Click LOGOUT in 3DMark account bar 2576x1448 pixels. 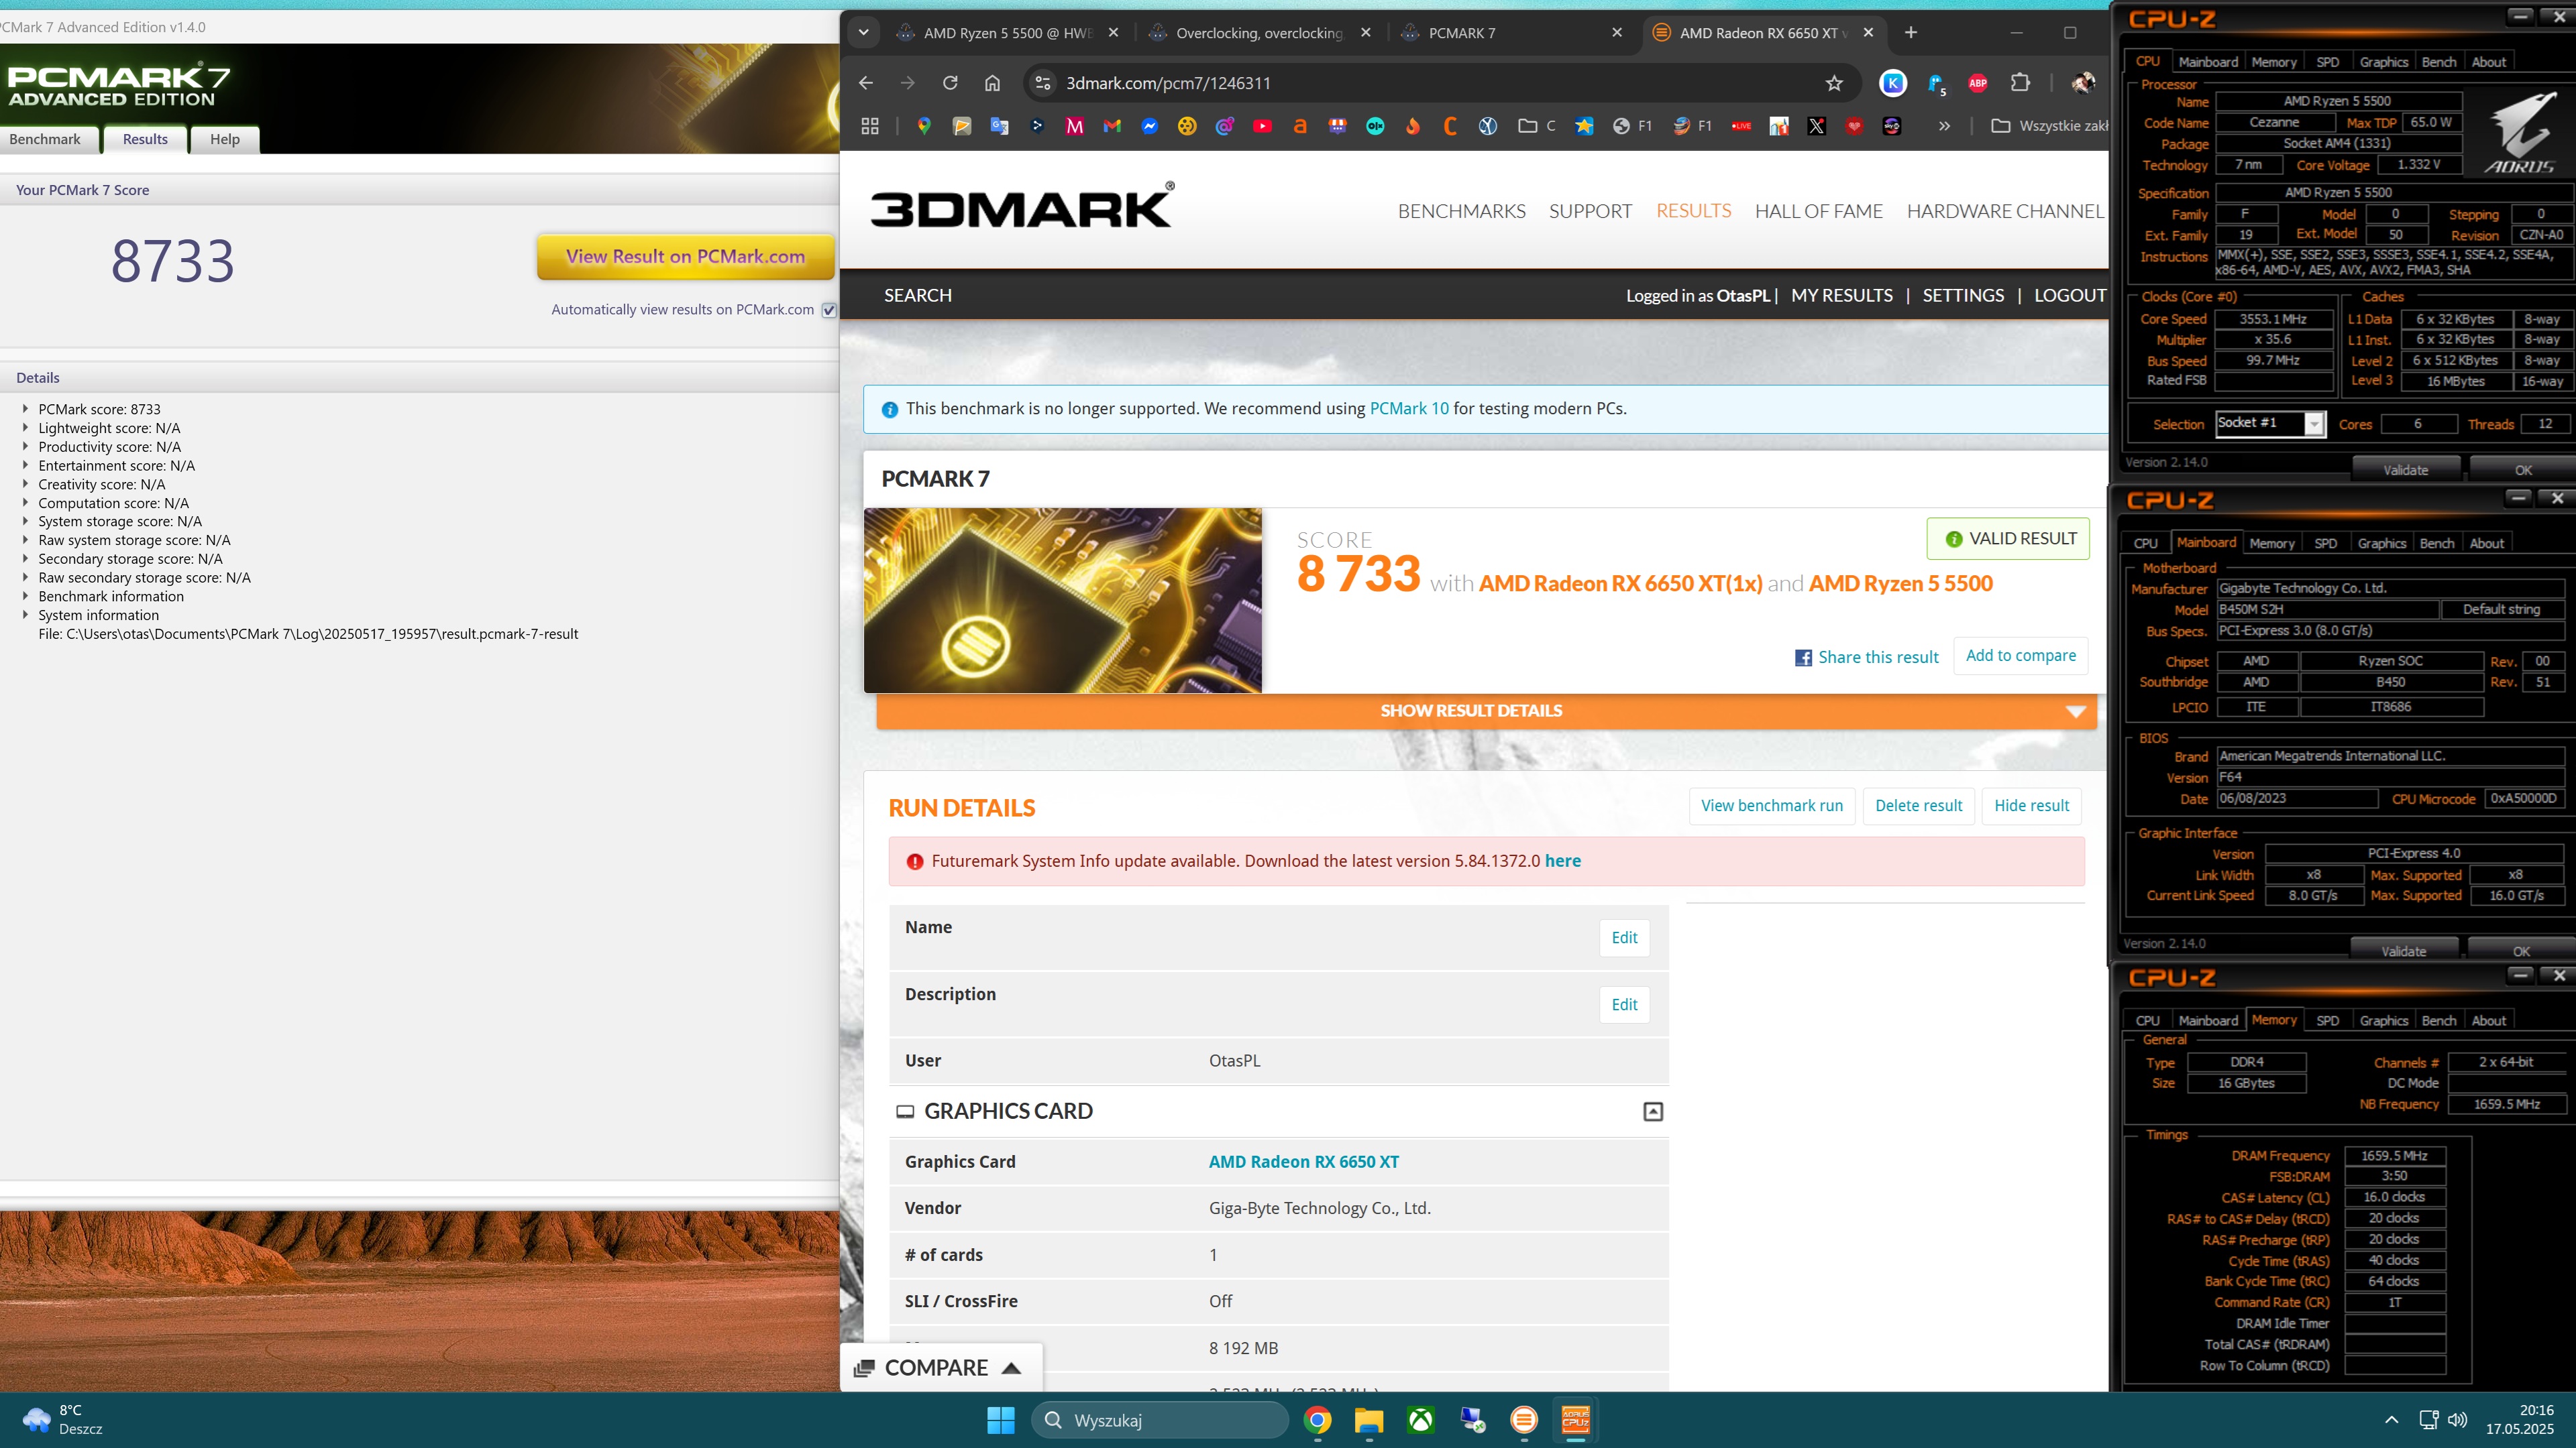[2069, 295]
